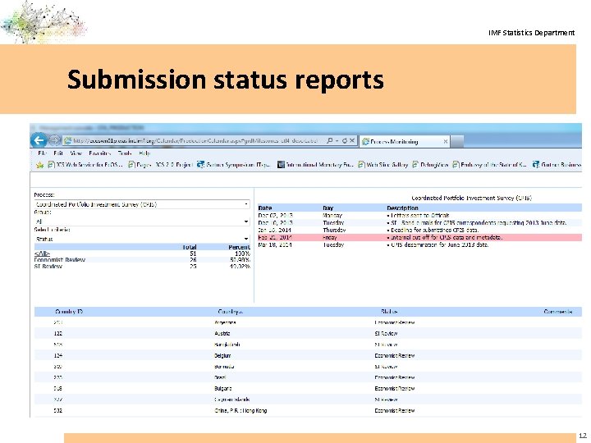
Task: Select the China, P.R.: Hong Kong row
Action: (308, 410)
